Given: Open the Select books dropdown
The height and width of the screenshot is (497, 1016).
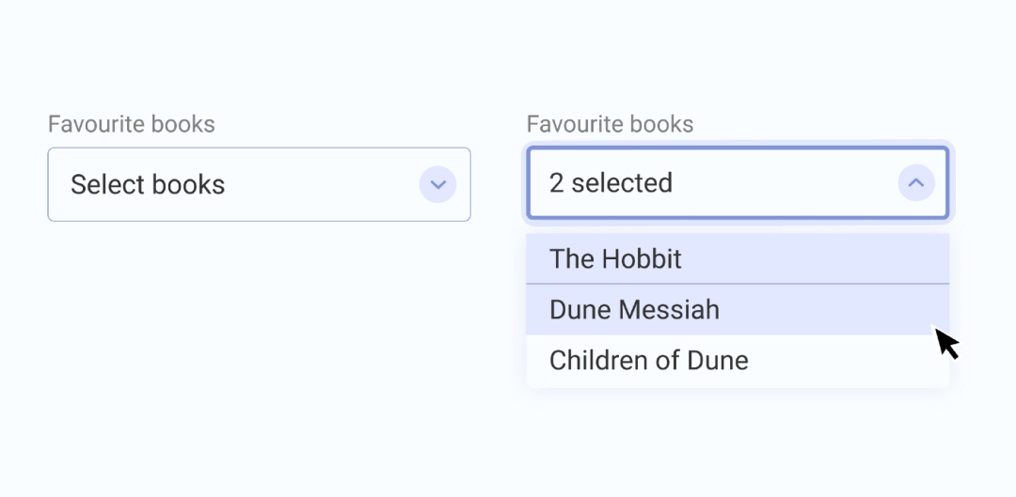Looking at the screenshot, I should tap(259, 184).
